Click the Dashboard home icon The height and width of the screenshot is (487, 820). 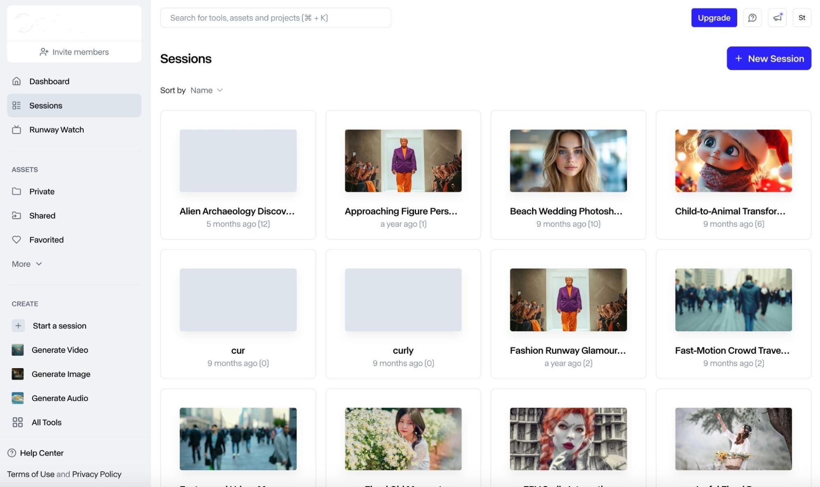[16, 81]
